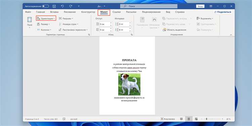Open the Колонки columns dropdown
252x126 pixels.
(44, 30)
